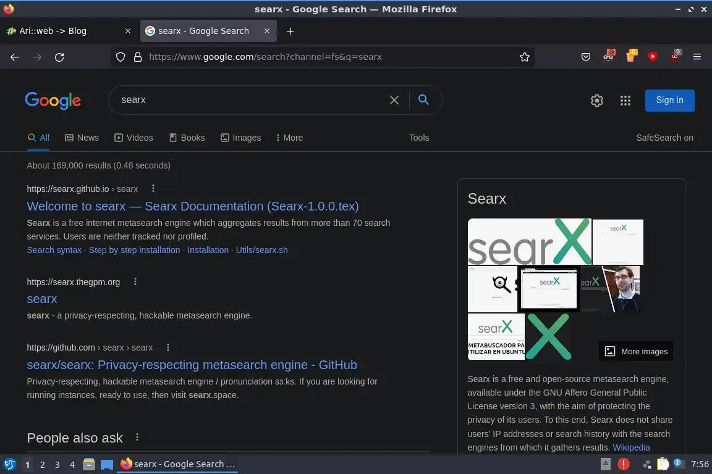The height and width of the screenshot is (474, 712).
Task: Focus the searx Firefox taskbar entry
Action: click(x=177, y=464)
